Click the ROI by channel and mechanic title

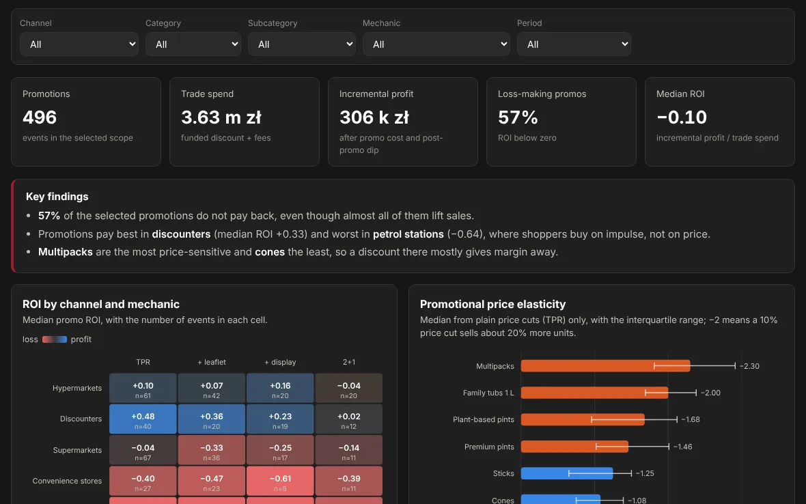point(101,304)
